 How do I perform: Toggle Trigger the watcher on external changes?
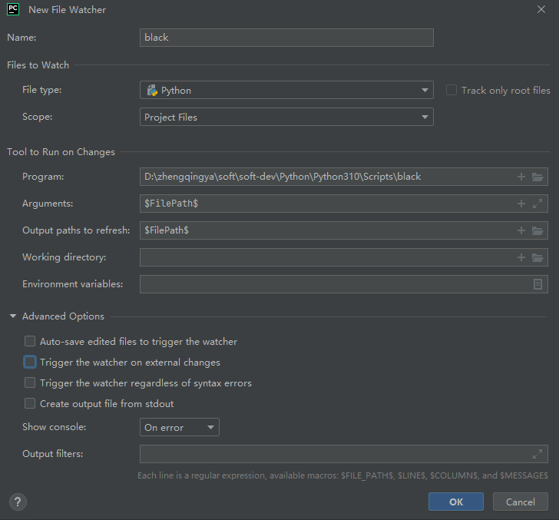click(x=30, y=362)
